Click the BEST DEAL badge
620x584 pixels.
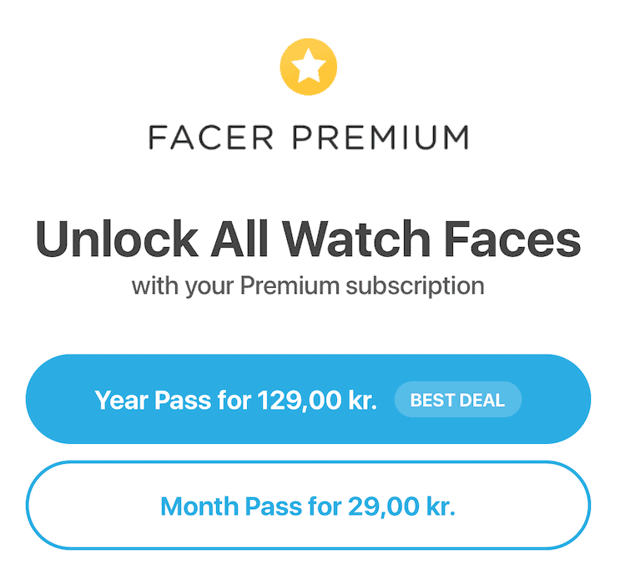(x=457, y=400)
